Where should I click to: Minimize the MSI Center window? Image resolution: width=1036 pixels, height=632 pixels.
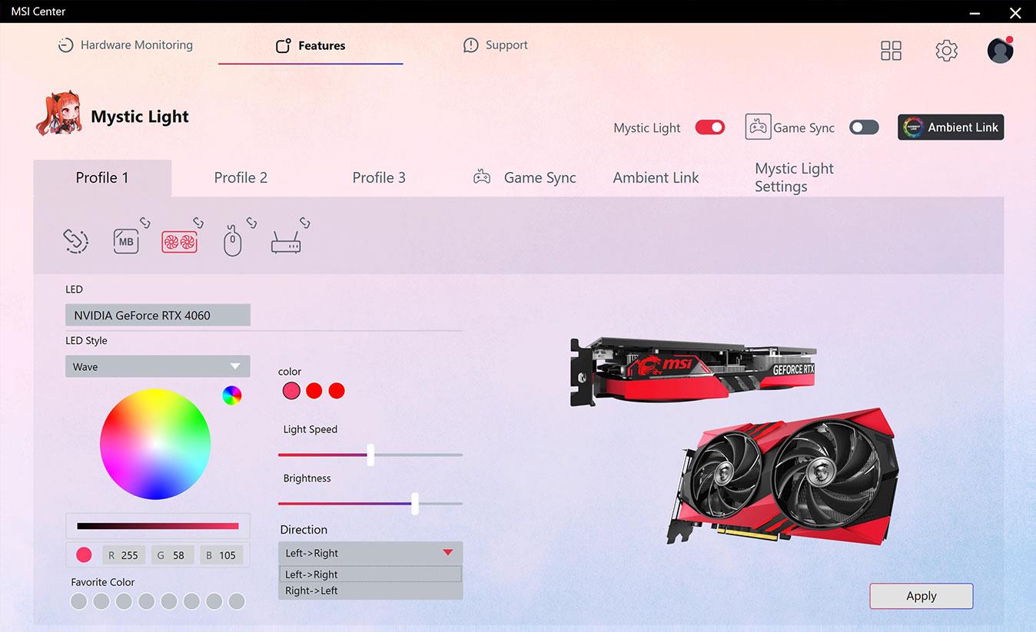975,12
